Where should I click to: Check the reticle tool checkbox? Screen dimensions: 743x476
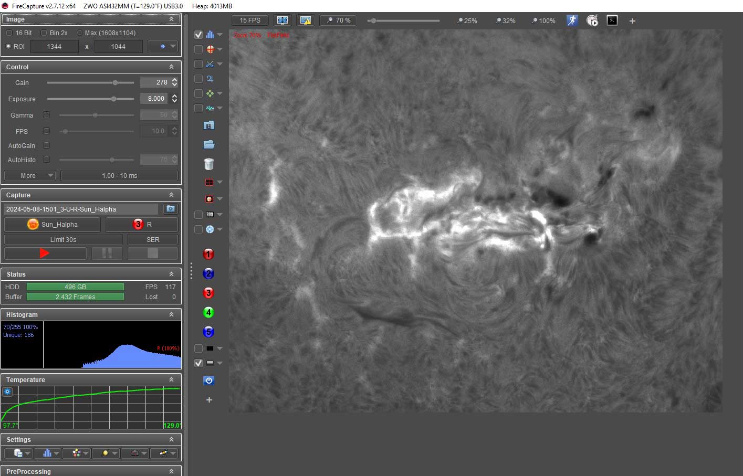[198, 49]
